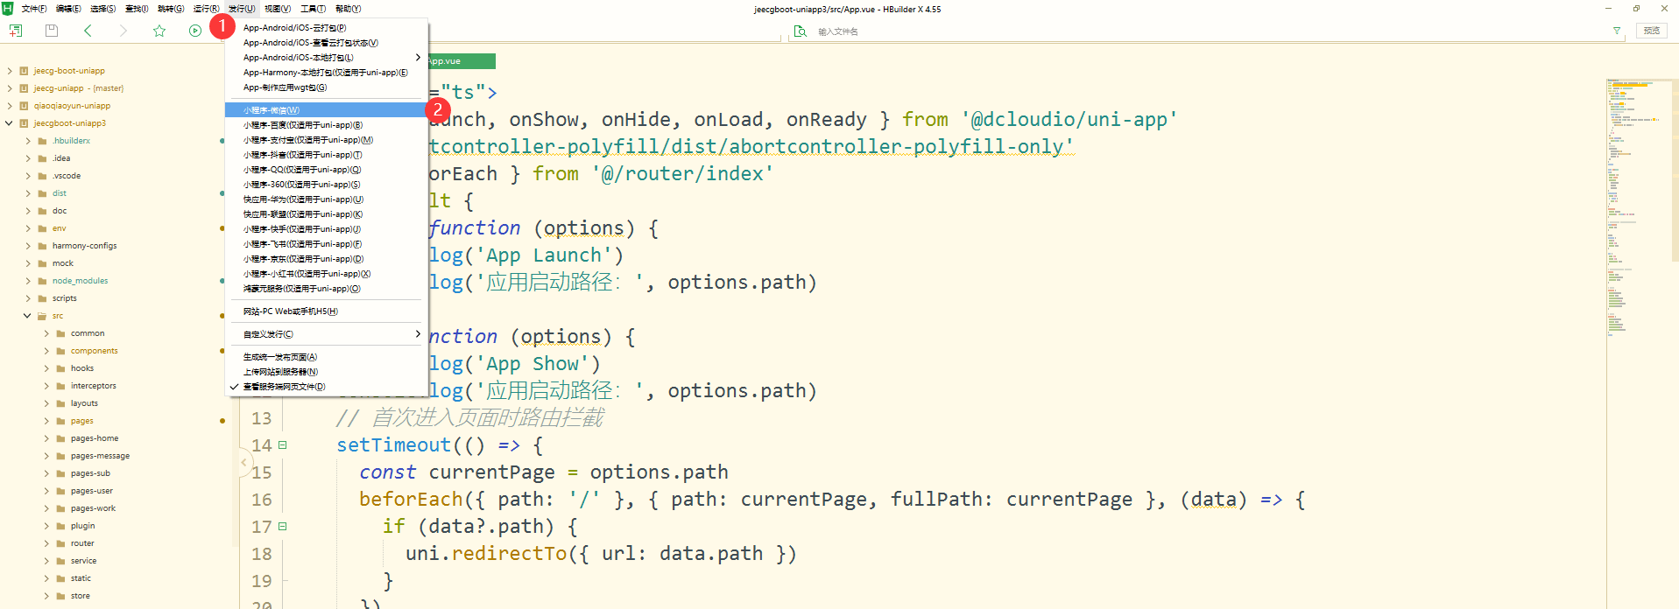The height and width of the screenshot is (609, 1679).
Task: Click the file search icon beside input
Action: [x=800, y=31]
